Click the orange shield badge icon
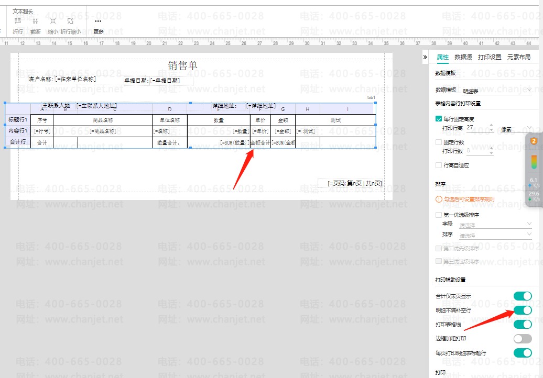 pos(534,141)
